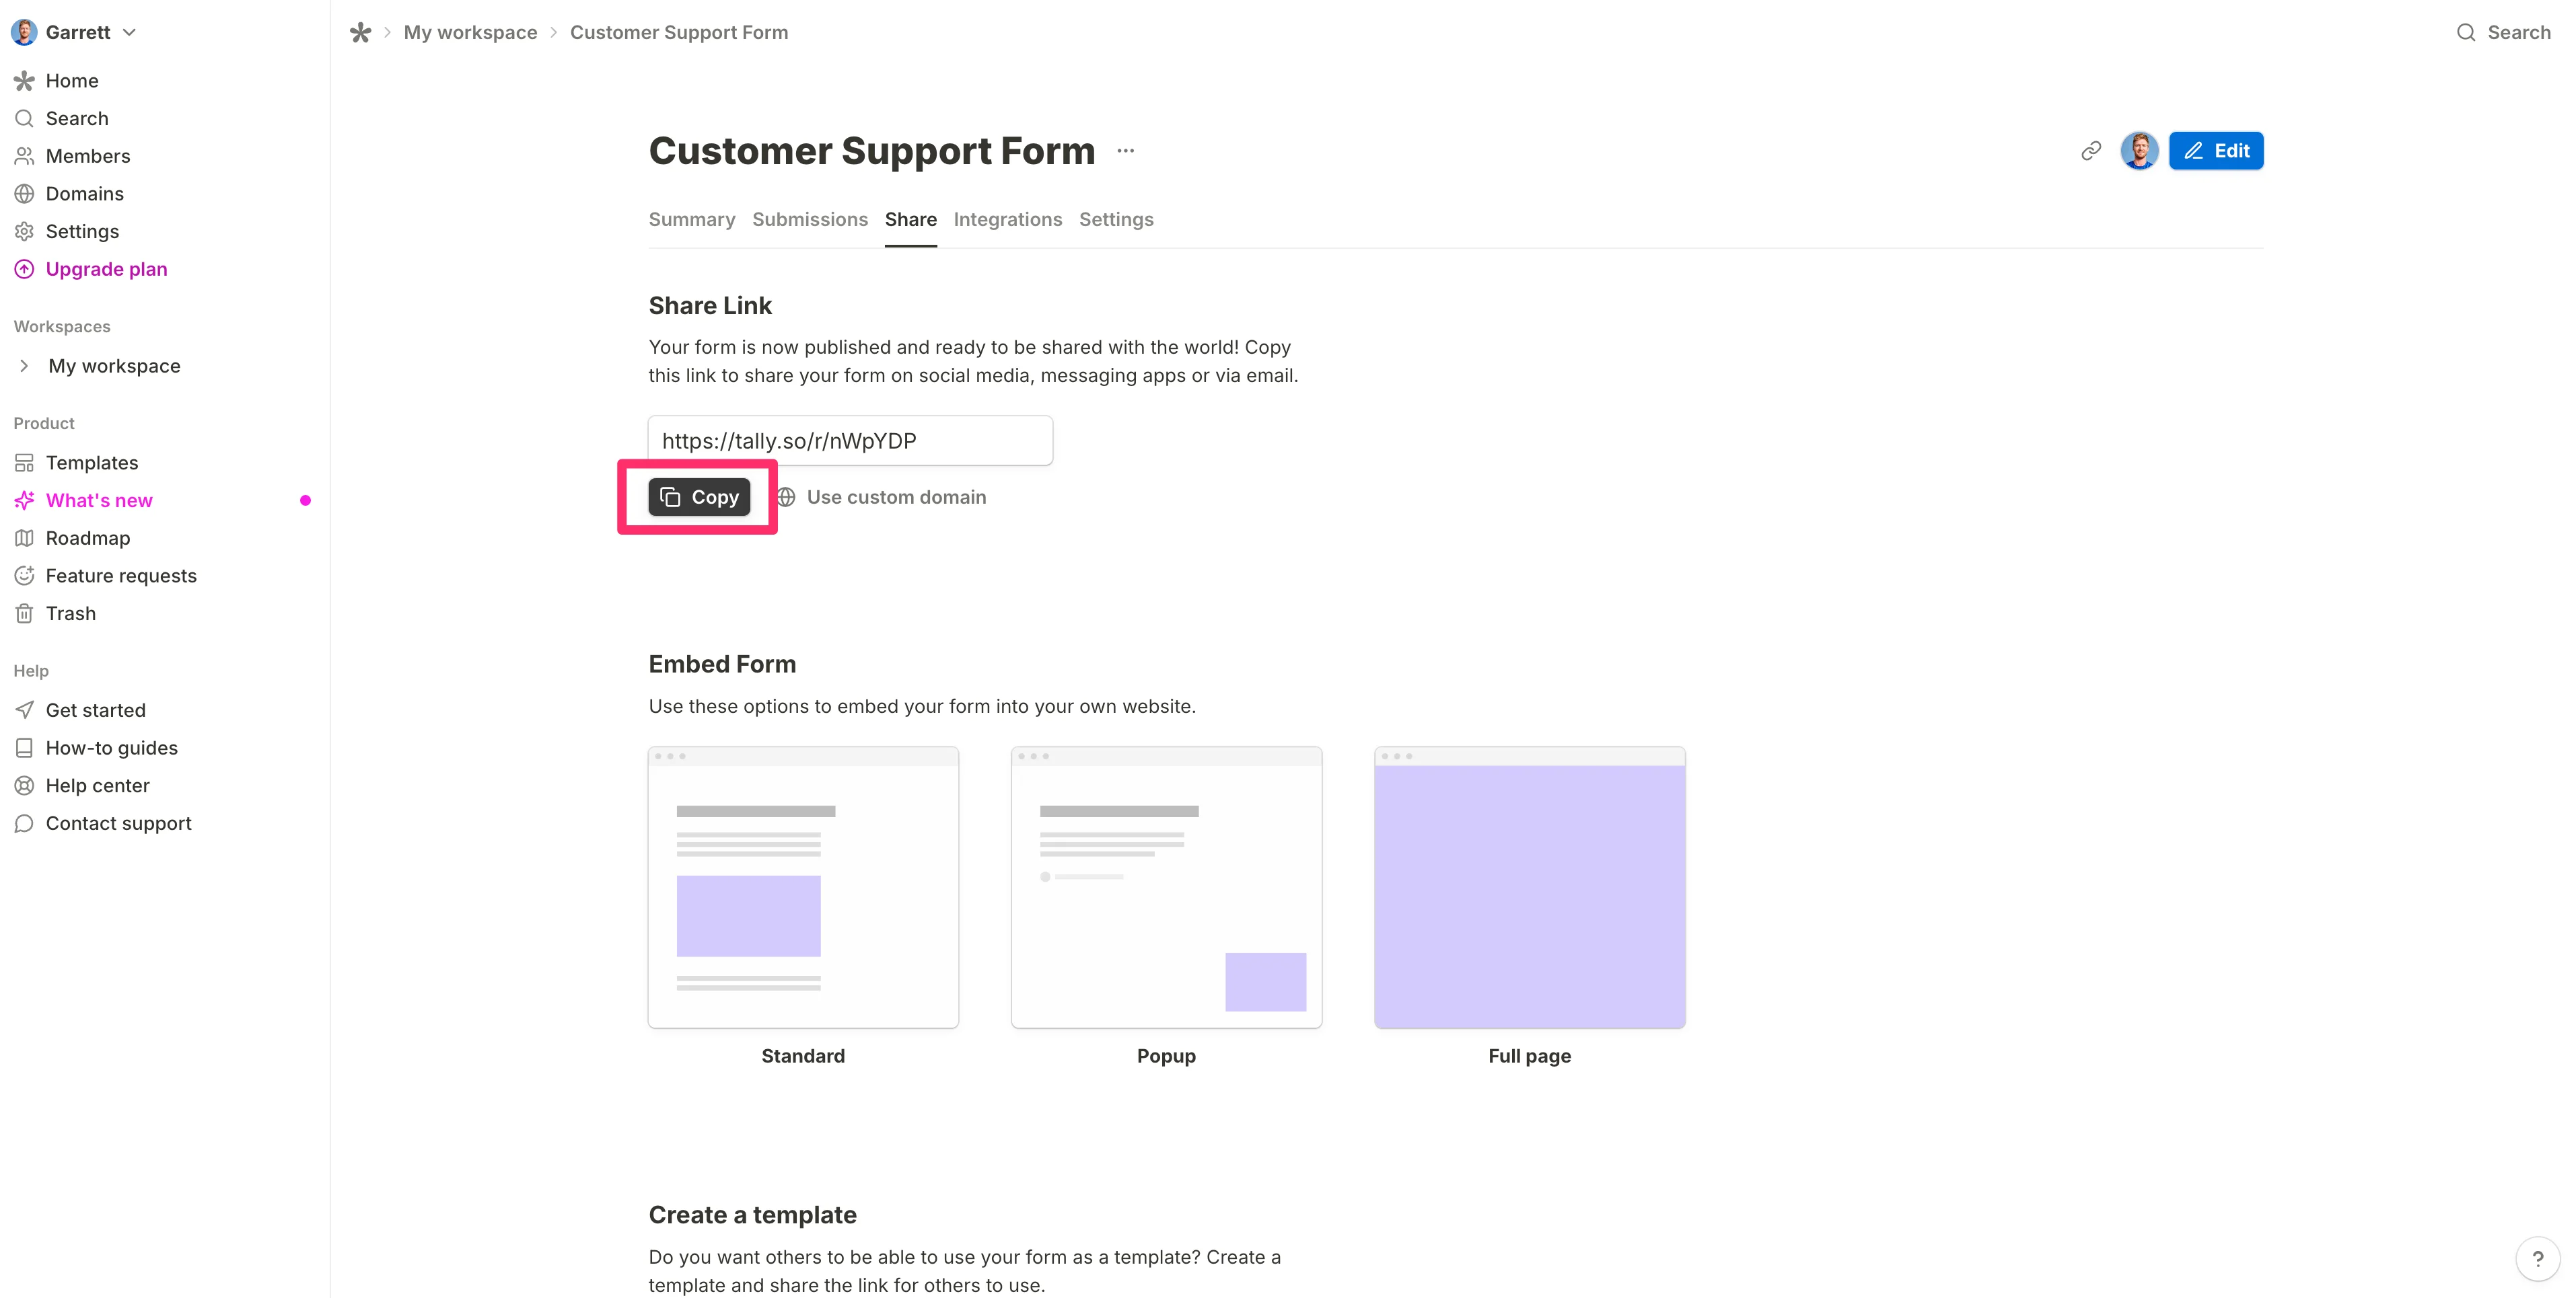Click the blue Edit button

[x=2215, y=151]
